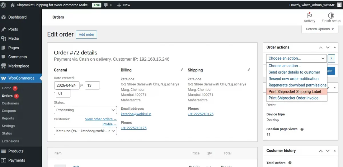Screen dimensions: 343x167
Task: Click the minute field showing 01
Action: click(63, 93)
